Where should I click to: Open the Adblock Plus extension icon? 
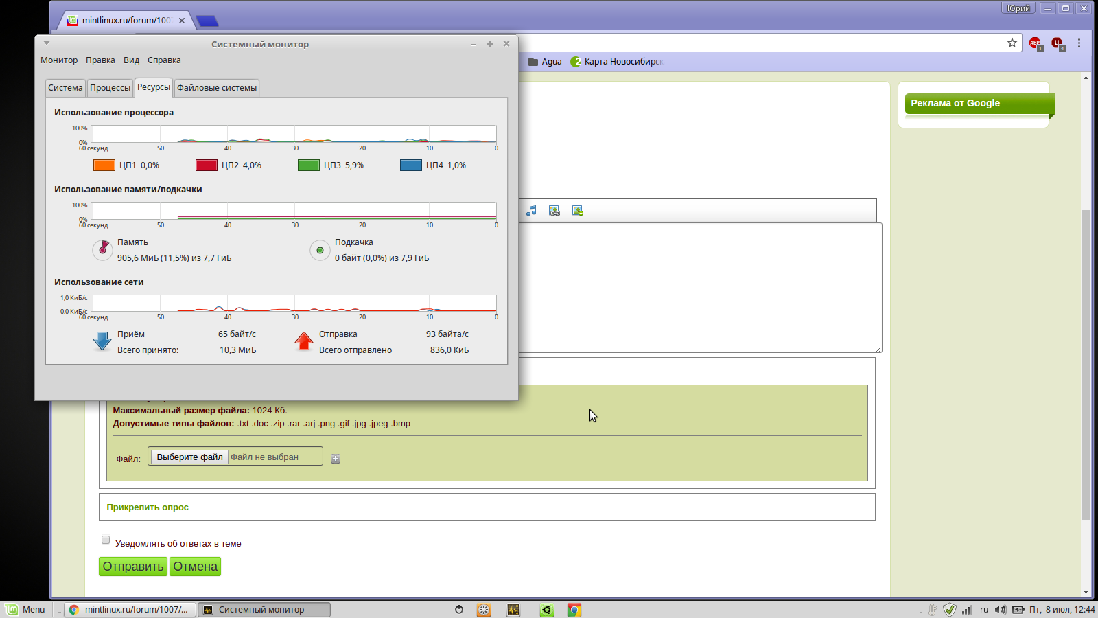pos(1035,43)
